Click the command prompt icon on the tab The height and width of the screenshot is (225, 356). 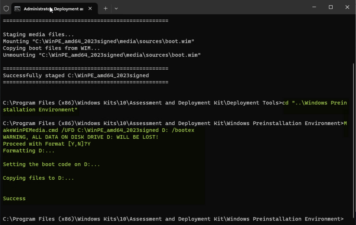(17, 9)
